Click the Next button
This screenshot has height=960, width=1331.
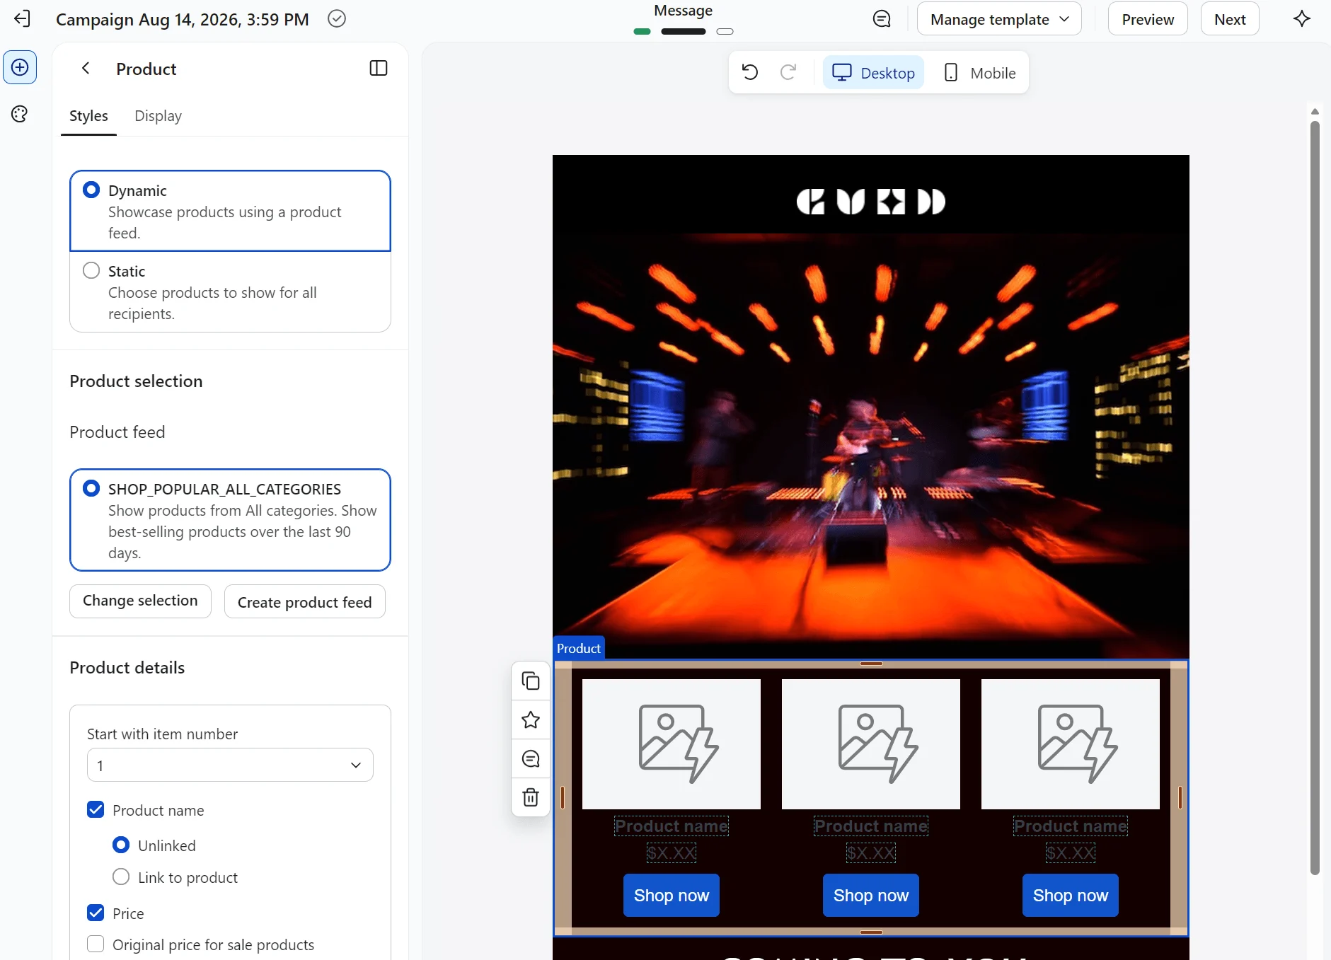pos(1230,19)
